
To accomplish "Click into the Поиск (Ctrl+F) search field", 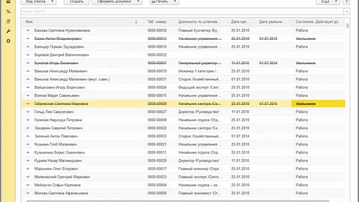I will coord(182,11).
